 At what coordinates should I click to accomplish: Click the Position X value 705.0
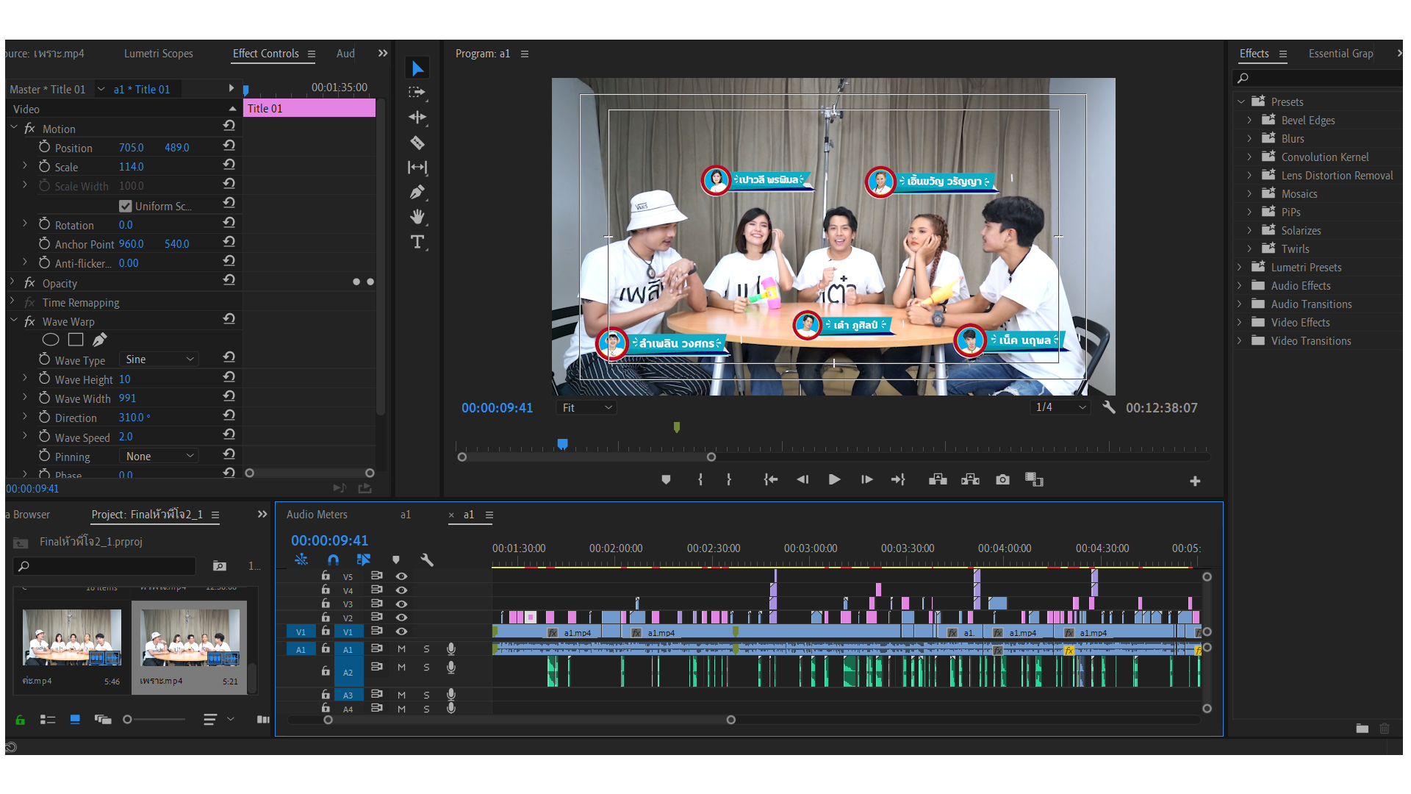tap(131, 148)
